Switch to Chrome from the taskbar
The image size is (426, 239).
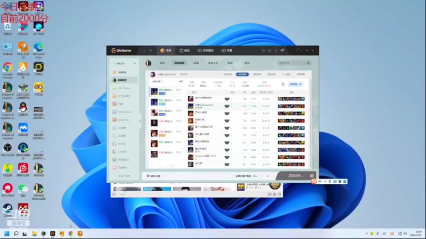click(x=71, y=234)
